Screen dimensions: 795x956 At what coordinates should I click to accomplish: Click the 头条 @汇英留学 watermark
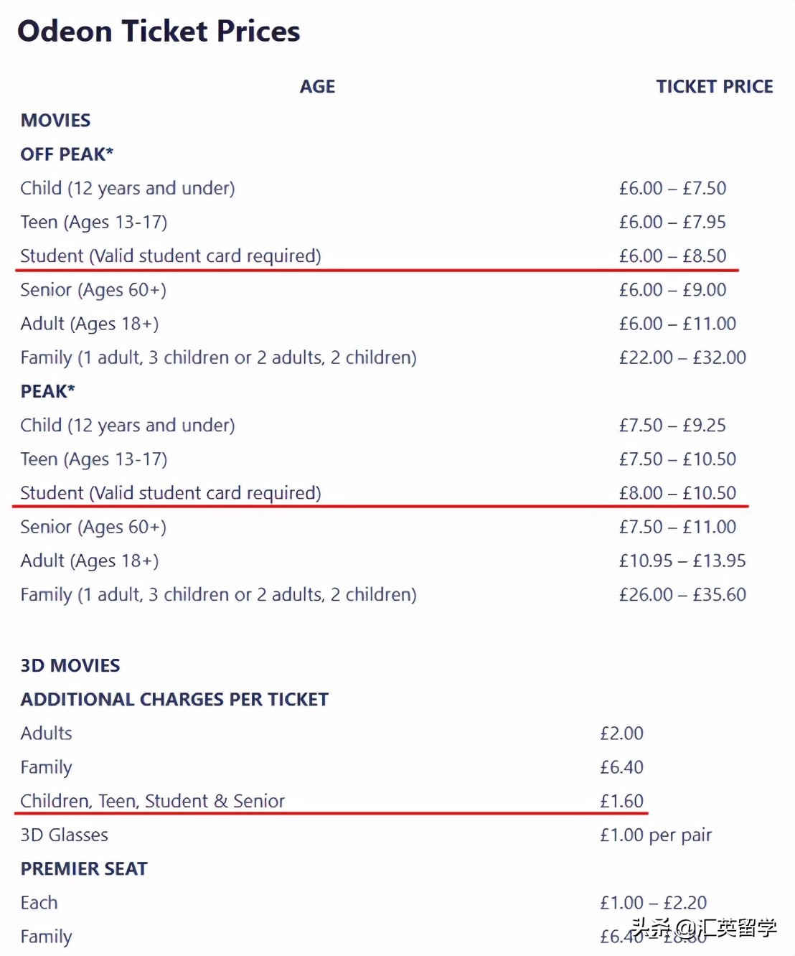[x=704, y=928]
